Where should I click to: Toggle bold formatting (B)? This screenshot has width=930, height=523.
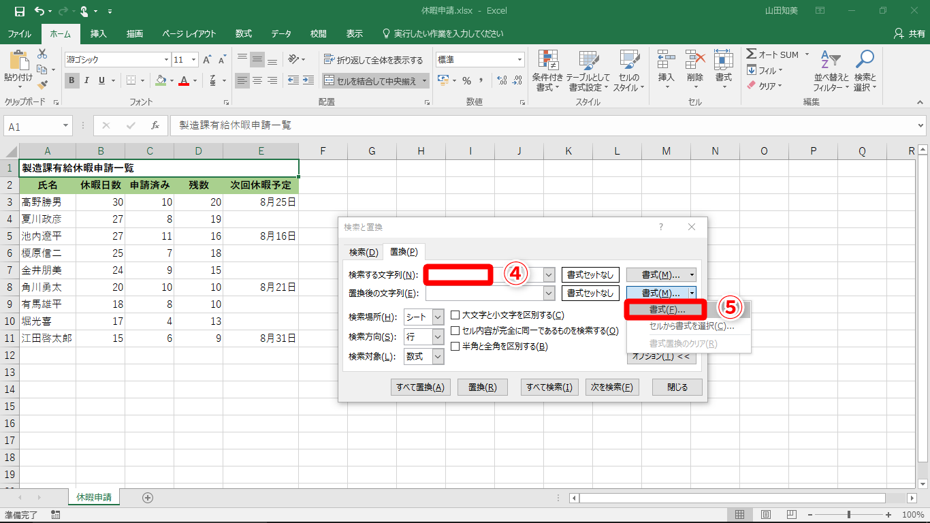(x=72, y=80)
